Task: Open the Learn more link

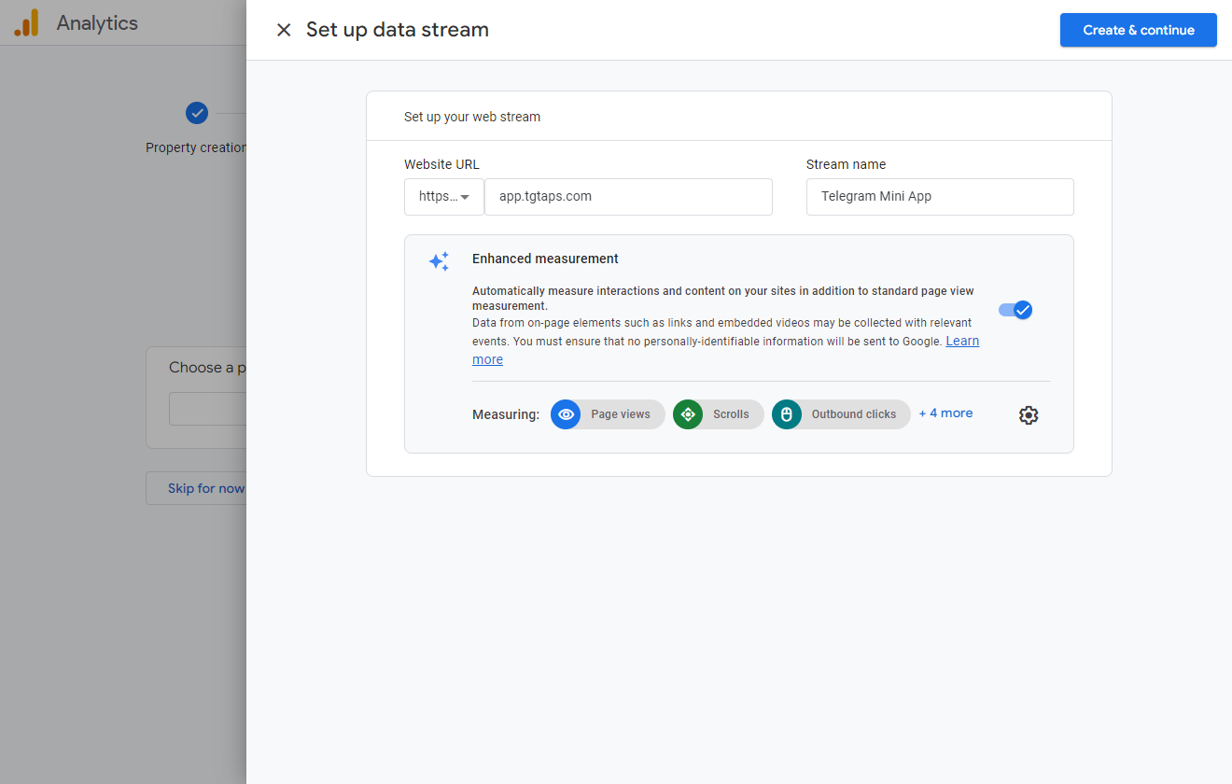Action: pos(961,342)
